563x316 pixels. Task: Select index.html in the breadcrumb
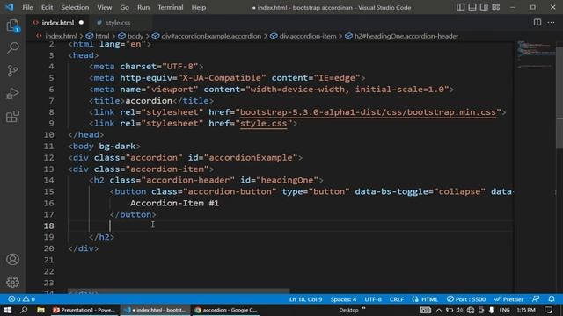pos(61,36)
